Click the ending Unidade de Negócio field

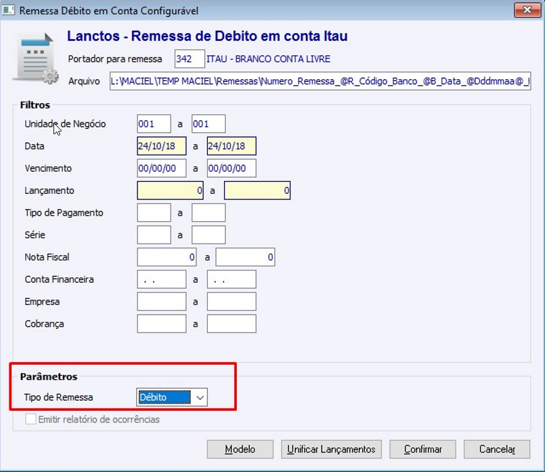point(209,124)
